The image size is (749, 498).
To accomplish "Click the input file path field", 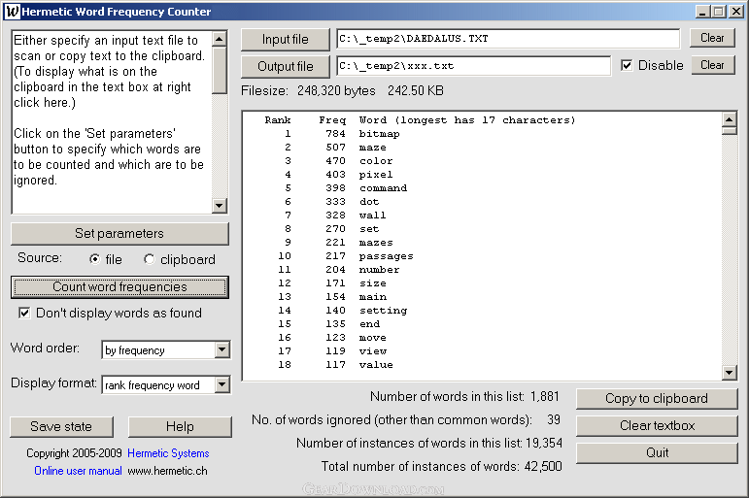I will click(508, 39).
